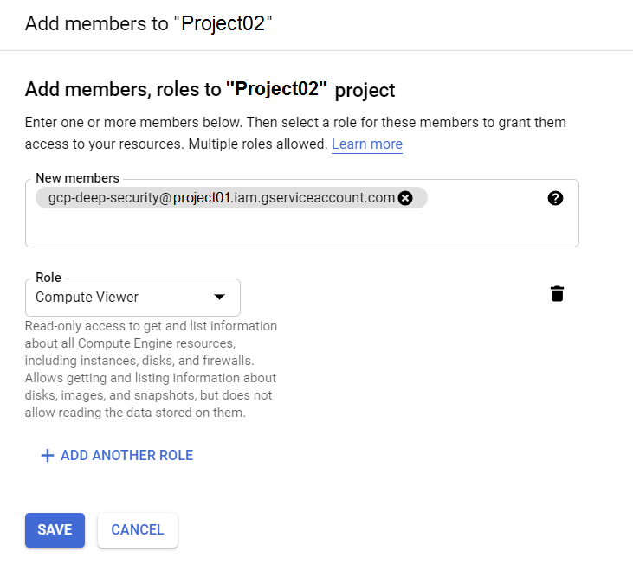Screen dimensions: 633x570
Task: Select the gcp-deep-security service account email chip
Action: click(215, 198)
